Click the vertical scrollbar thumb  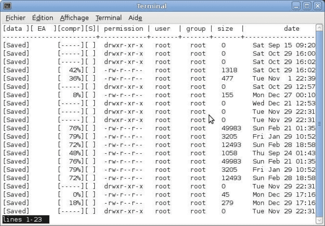coord(319,124)
